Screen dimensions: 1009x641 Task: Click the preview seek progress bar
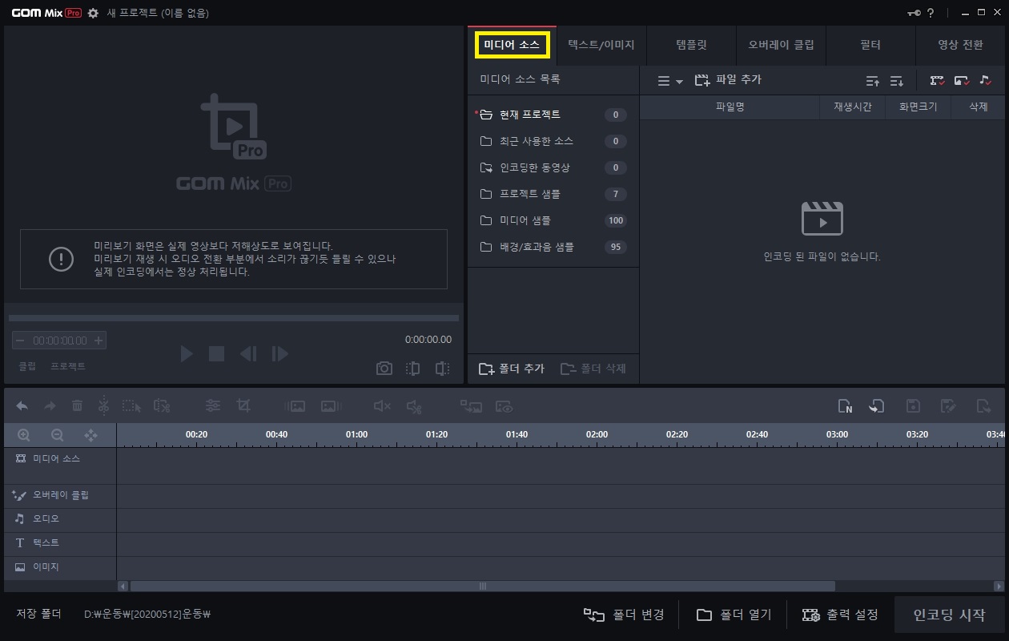[234, 318]
